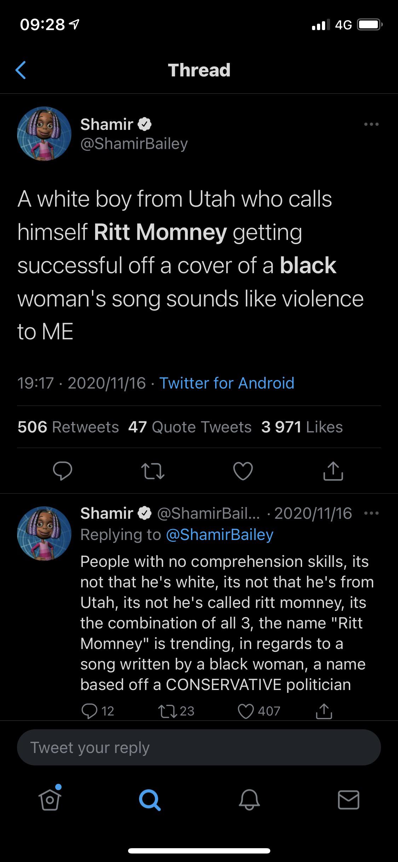The image size is (398, 862).
Task: Select the Thread header title
Action: pyautogui.click(x=199, y=70)
